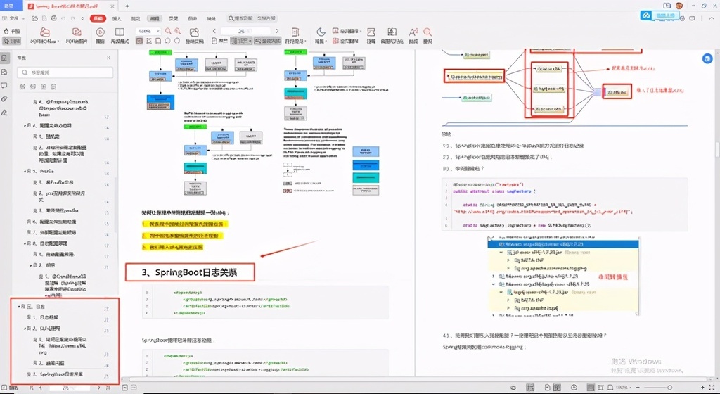Open the background color dropdown with the moon icon
Image resolution: width=720 pixels, height=394 pixels.
click(x=321, y=35)
